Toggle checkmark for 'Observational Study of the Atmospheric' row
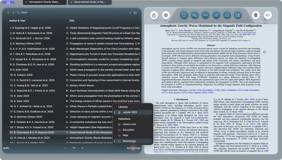The height and width of the screenshot is (160, 282). tap(67, 132)
